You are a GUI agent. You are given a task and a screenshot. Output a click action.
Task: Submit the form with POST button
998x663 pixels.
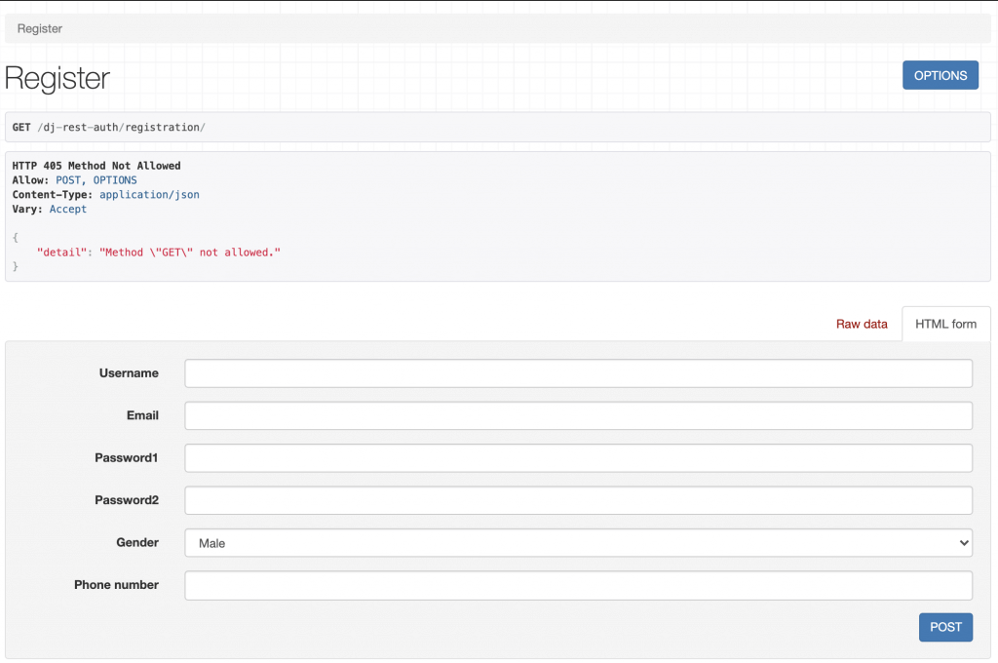945,627
